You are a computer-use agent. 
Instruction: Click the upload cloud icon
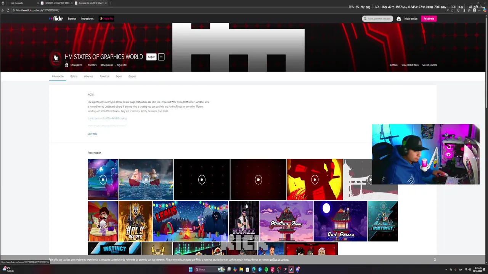[x=399, y=19]
